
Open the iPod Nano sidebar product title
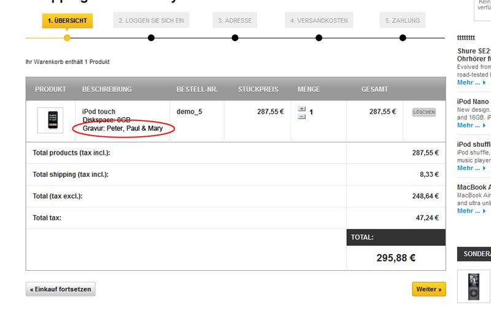473,101
